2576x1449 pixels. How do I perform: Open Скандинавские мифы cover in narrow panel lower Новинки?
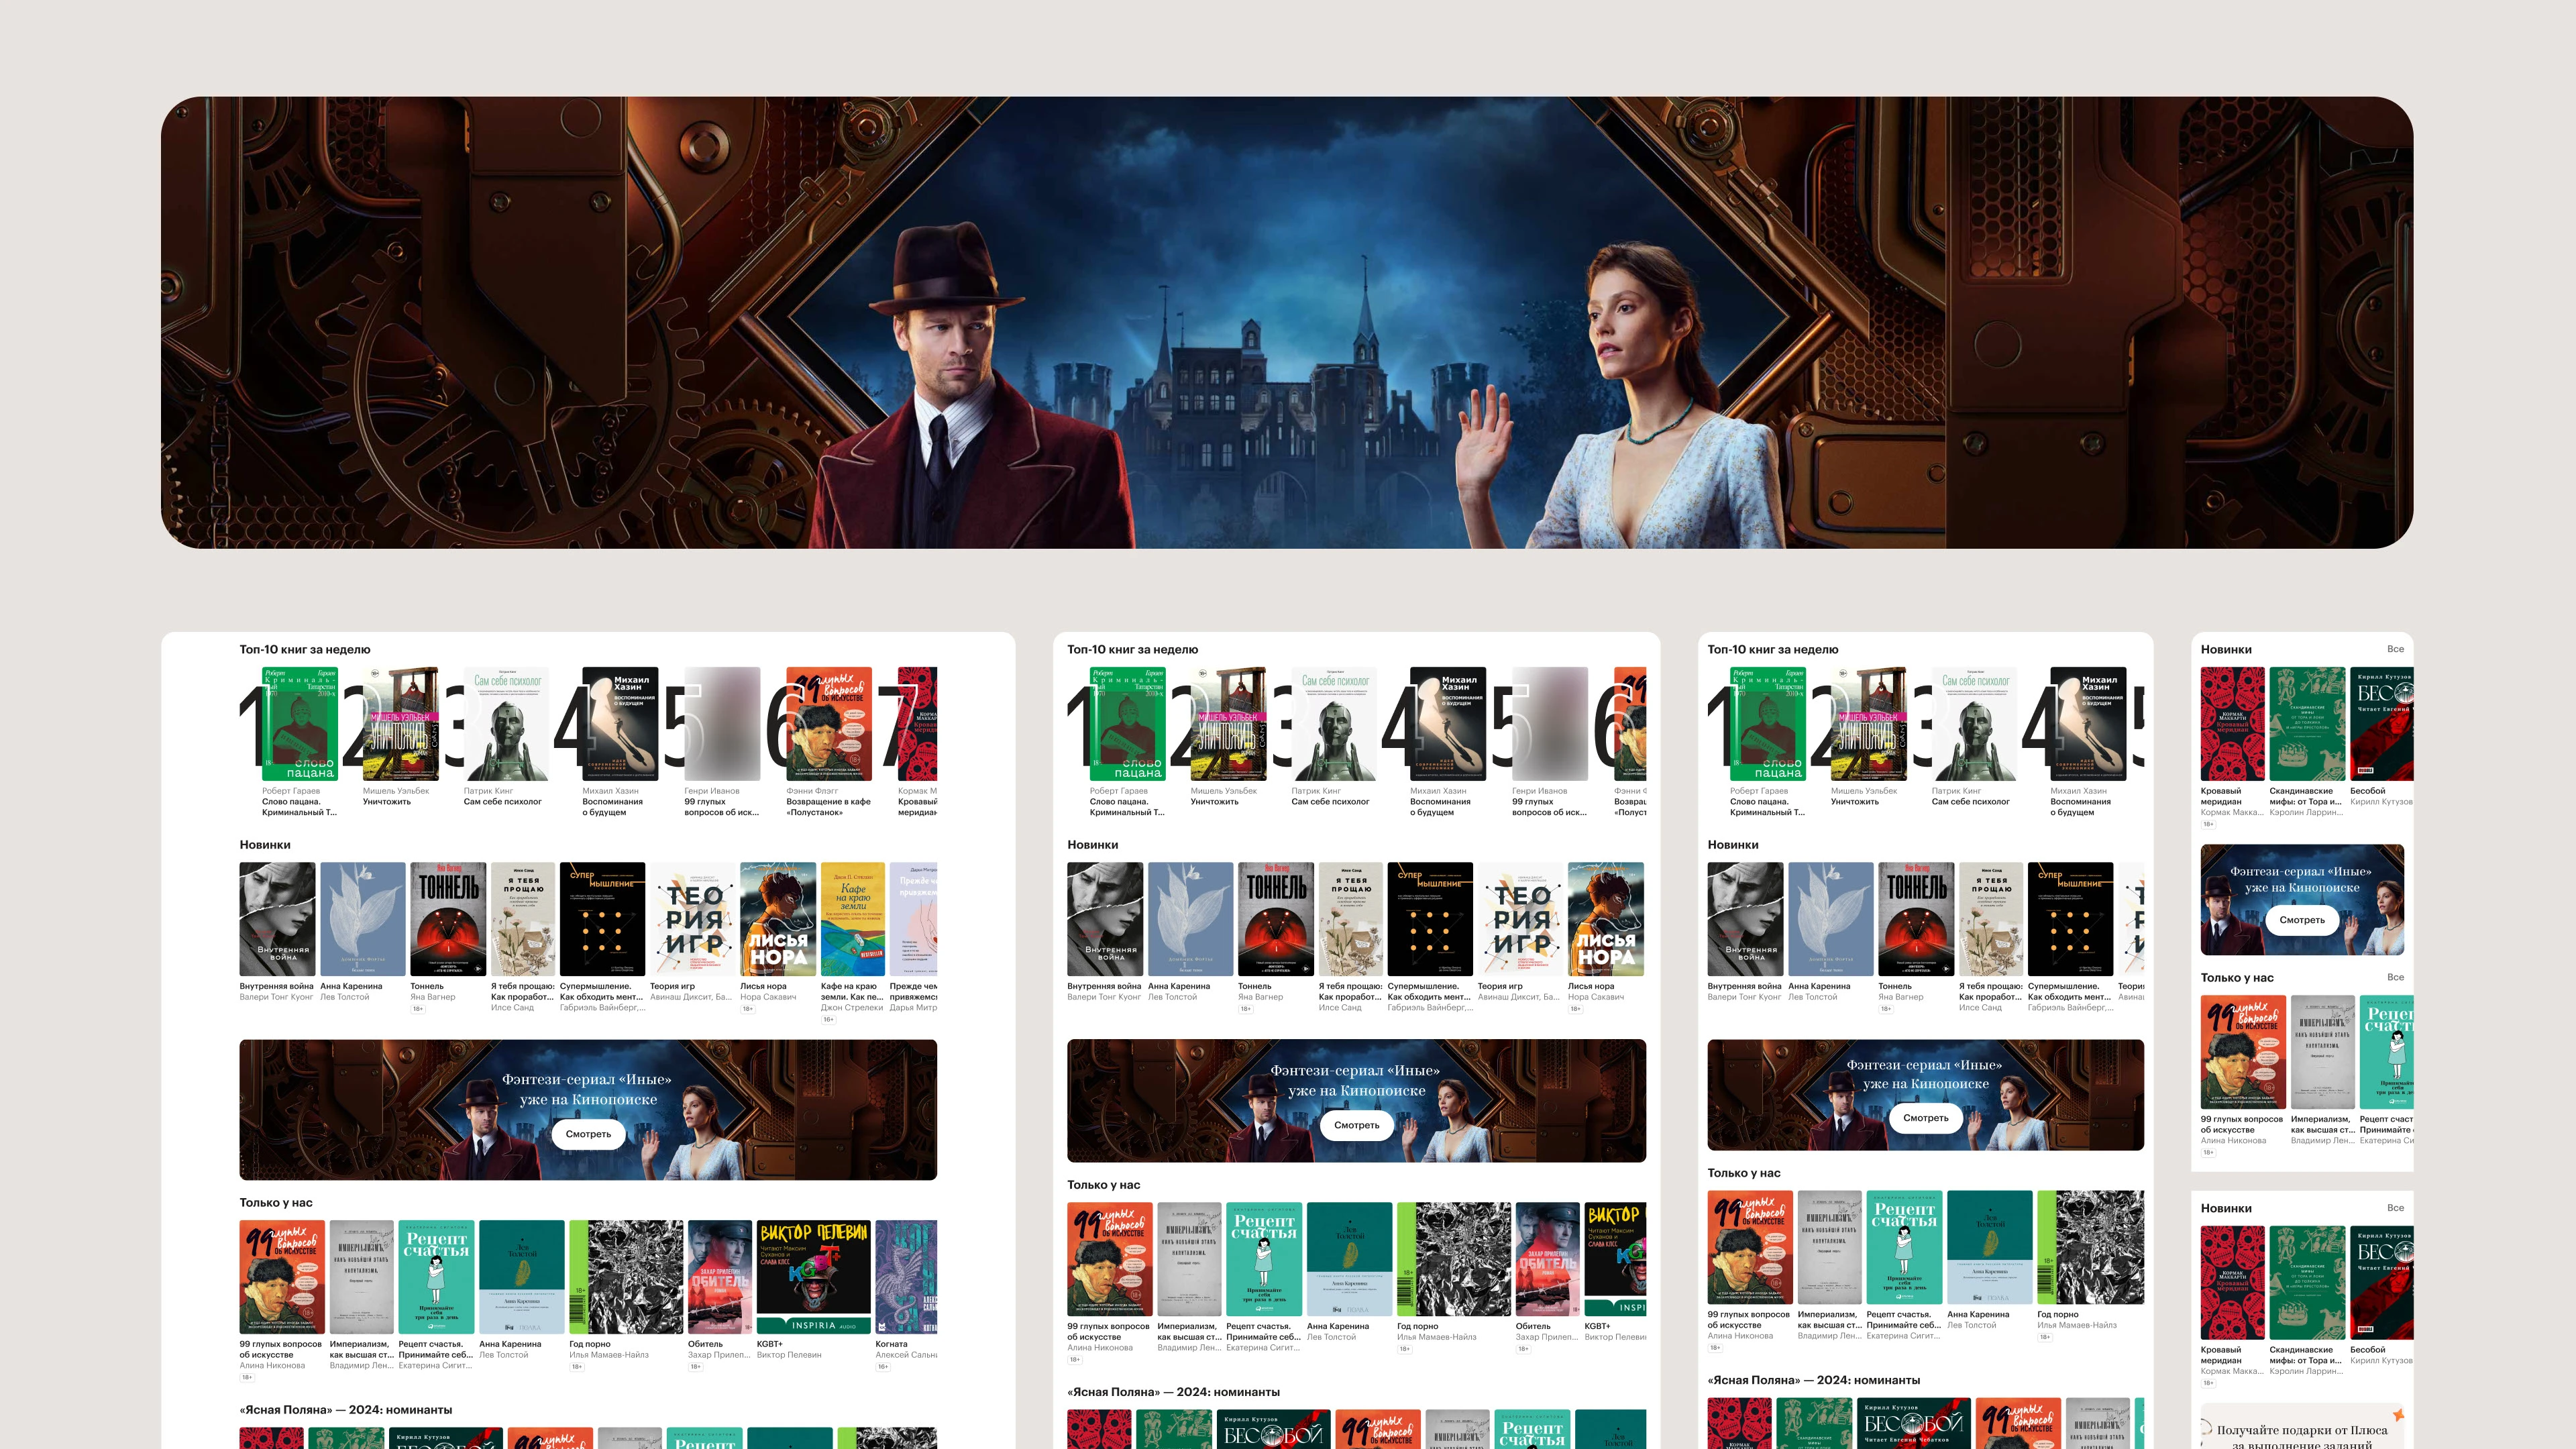point(2308,1283)
